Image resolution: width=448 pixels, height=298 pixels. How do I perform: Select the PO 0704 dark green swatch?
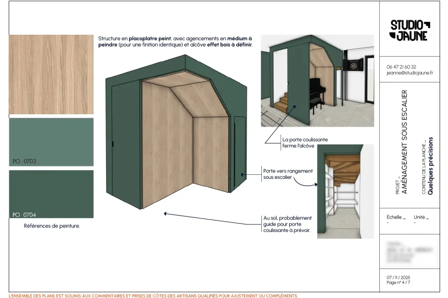point(51,194)
